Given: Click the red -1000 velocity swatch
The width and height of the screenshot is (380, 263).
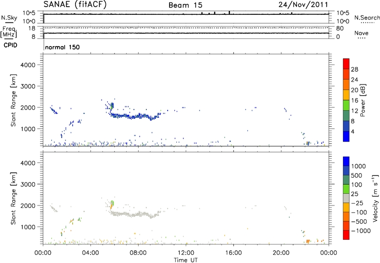Looking at the screenshot, I should coord(346,235).
